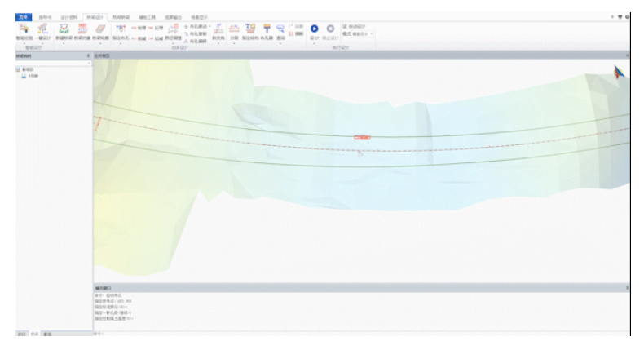The width and height of the screenshot is (644, 341).
Task: Expand the dropdown under the design play button
Action: 314,42
